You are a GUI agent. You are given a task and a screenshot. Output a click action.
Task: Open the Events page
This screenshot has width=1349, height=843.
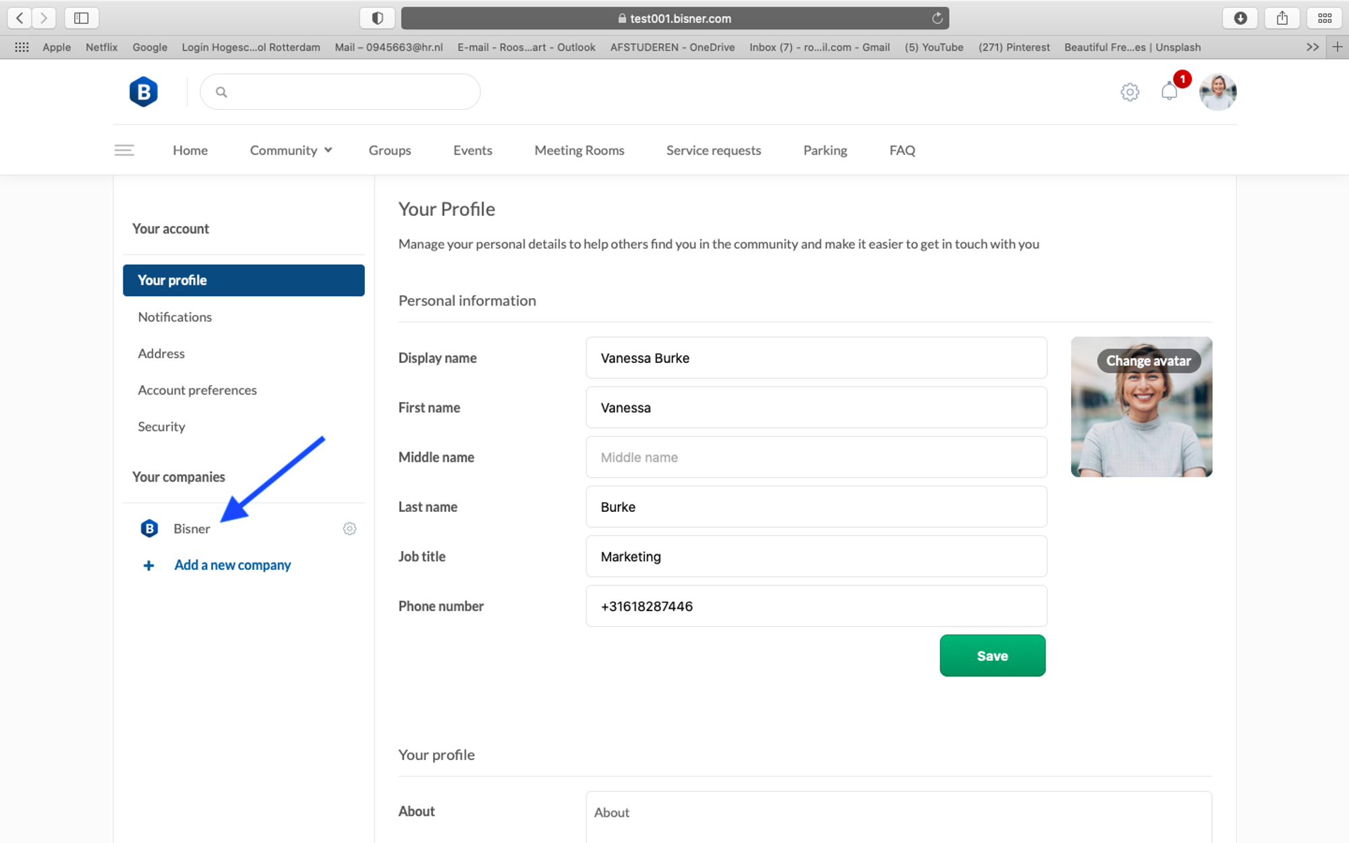473,150
